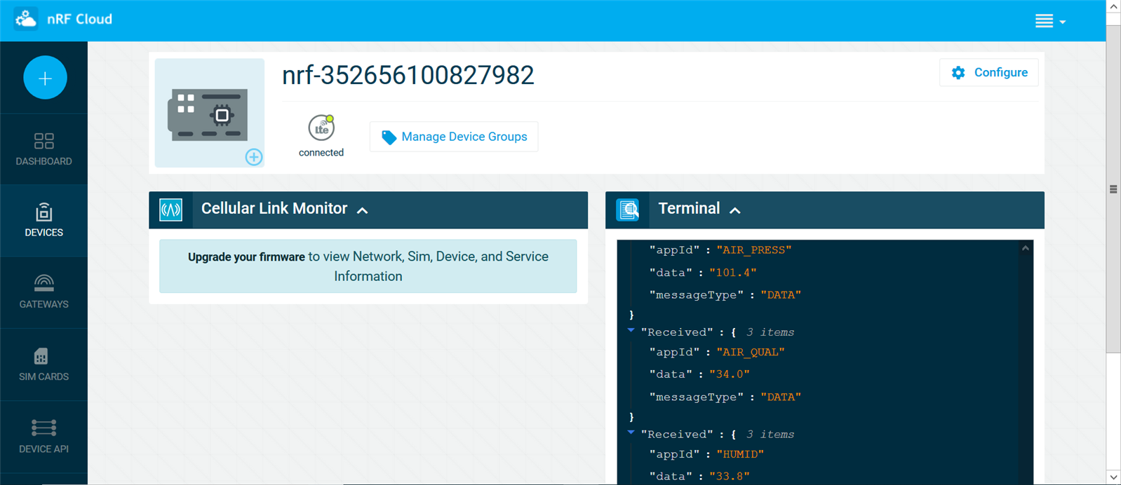Click the Cellular Link Monitor signal icon
Screen dimensions: 1121x485
tap(170, 210)
